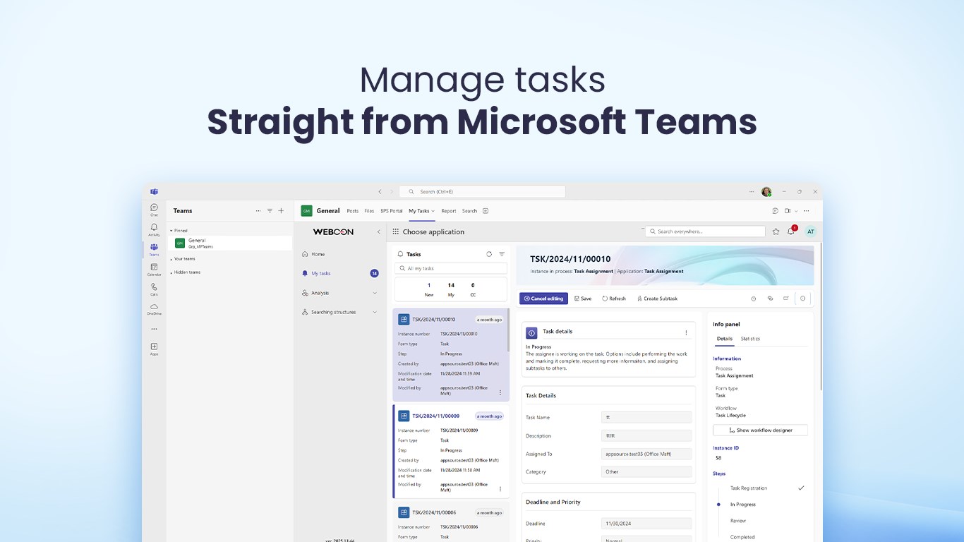Viewport: 964px width, 542px height.
Task: Click the task list scrollbar
Action: (508, 330)
